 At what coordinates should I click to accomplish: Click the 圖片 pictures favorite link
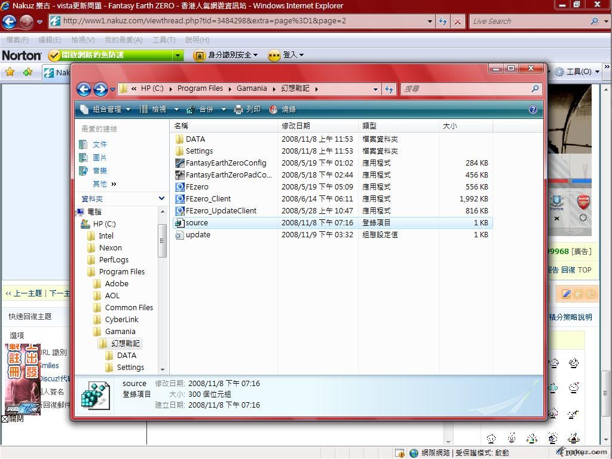pyautogui.click(x=99, y=158)
